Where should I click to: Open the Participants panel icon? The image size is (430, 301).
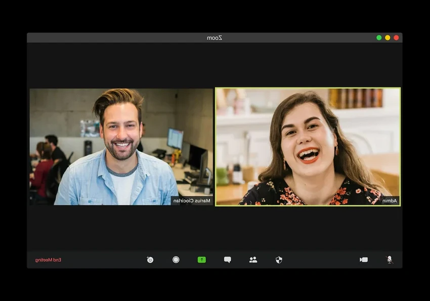pyautogui.click(x=253, y=260)
